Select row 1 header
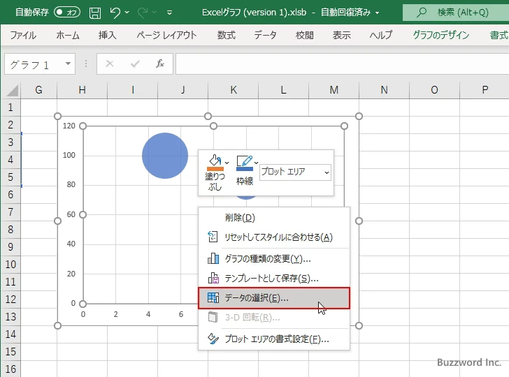 pyautogui.click(x=10, y=107)
